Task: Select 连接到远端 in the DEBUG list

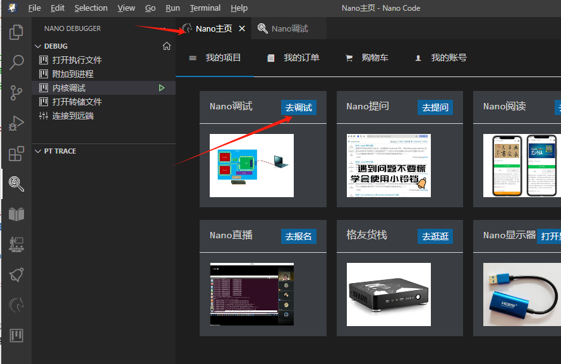Action: 104,116
